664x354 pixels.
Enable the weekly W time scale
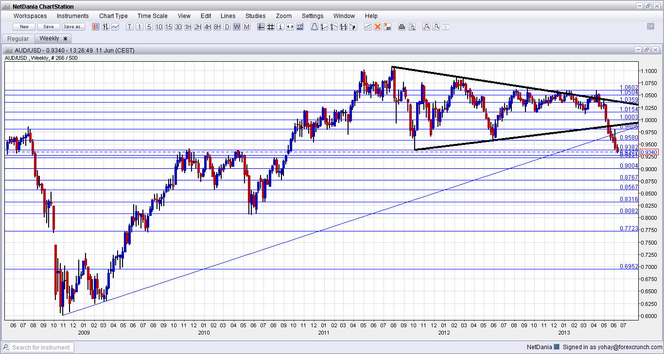[x=237, y=27]
